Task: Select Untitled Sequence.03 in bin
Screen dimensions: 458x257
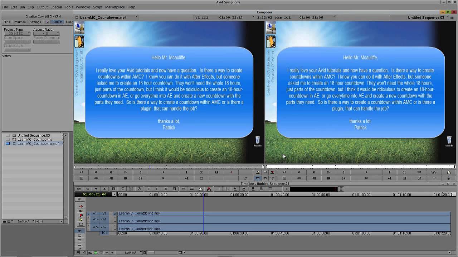Action: 34,136
